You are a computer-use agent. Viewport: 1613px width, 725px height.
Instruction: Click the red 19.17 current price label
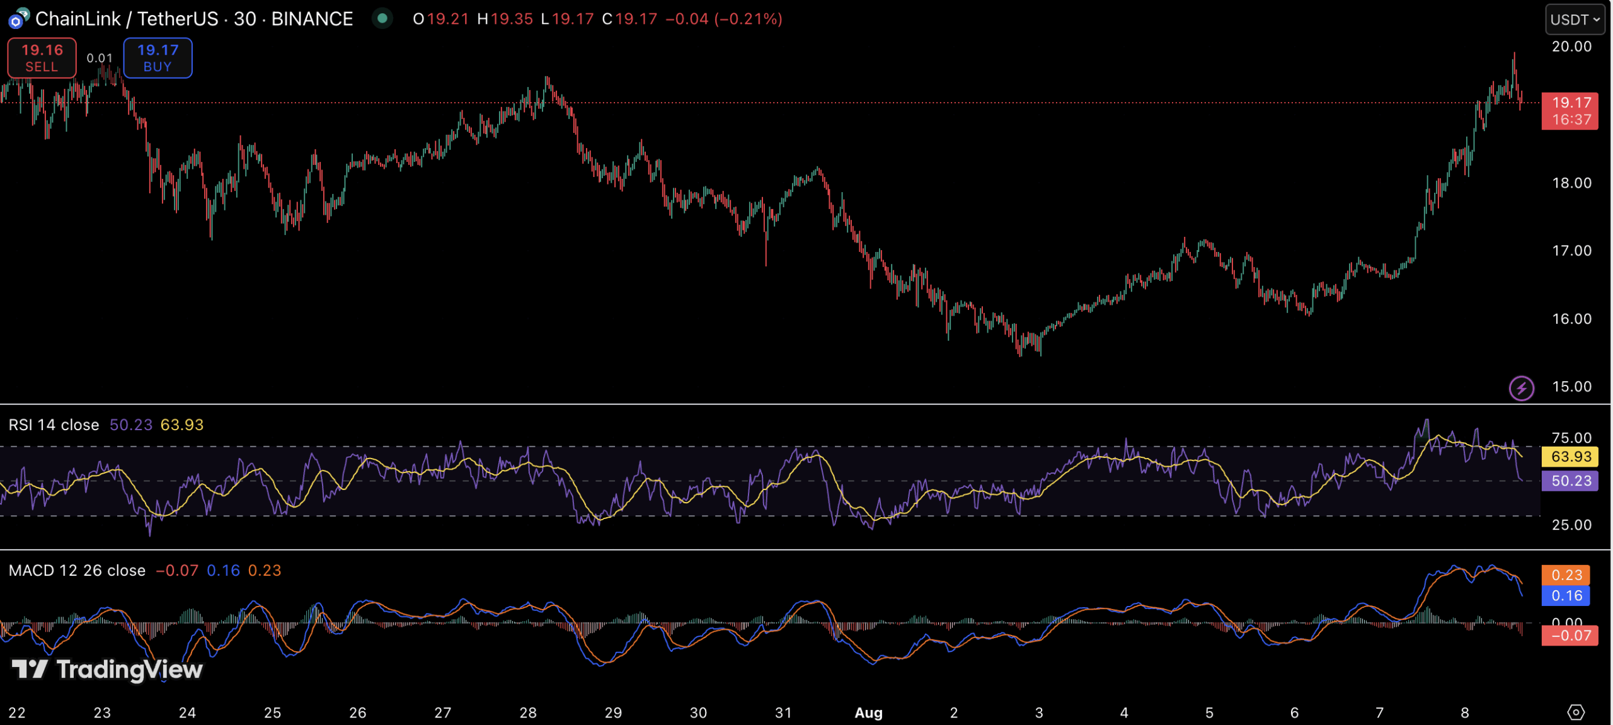coord(1570,110)
